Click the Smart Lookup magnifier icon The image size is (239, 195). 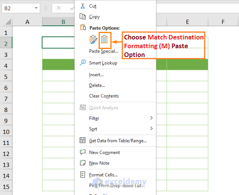(83, 63)
